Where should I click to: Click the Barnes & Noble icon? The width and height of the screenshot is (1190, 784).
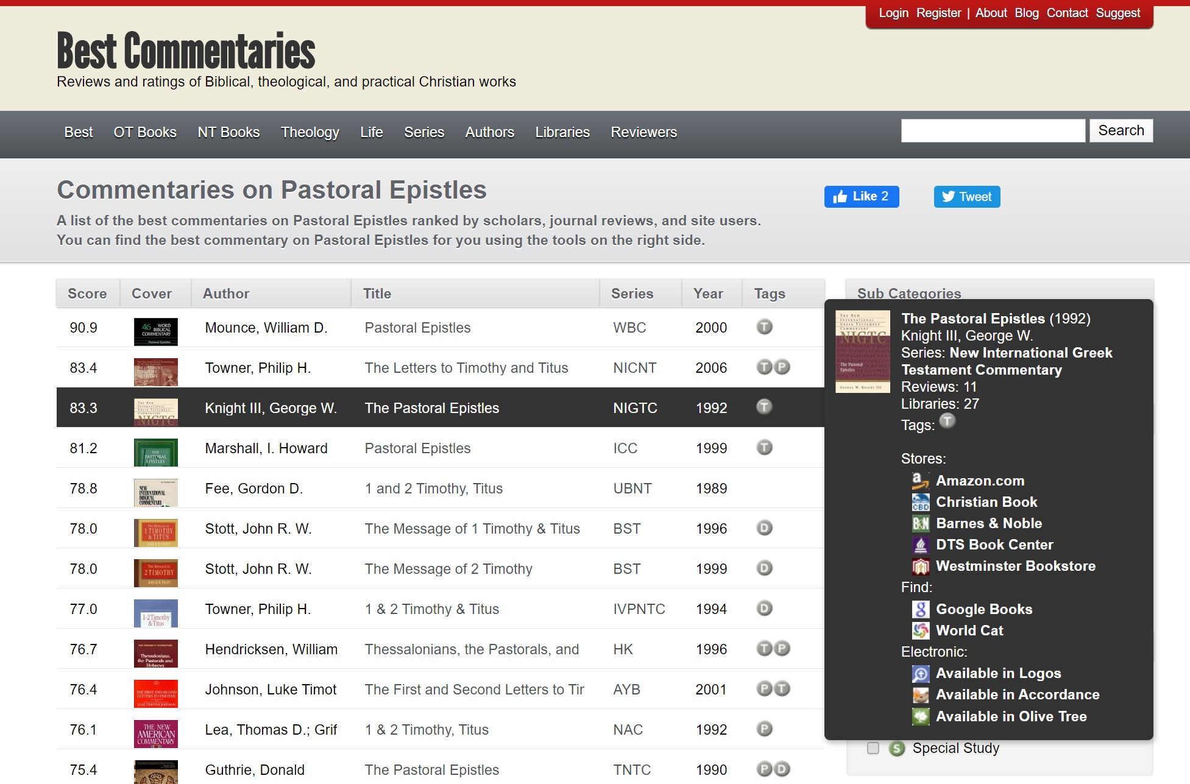pyautogui.click(x=920, y=523)
